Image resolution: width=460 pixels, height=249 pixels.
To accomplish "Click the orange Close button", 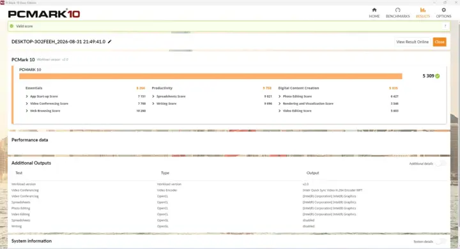I will [x=440, y=42].
